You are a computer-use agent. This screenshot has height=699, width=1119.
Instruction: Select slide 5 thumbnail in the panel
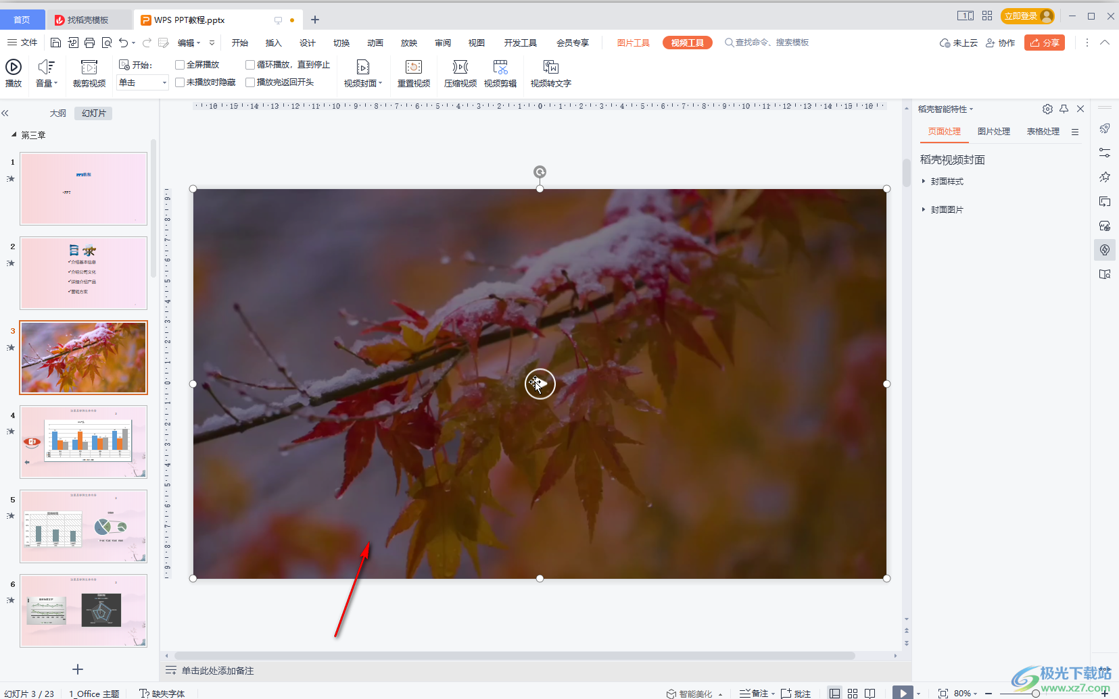pos(83,526)
